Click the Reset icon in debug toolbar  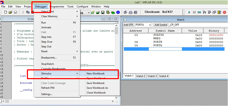click(x=219, y=12)
